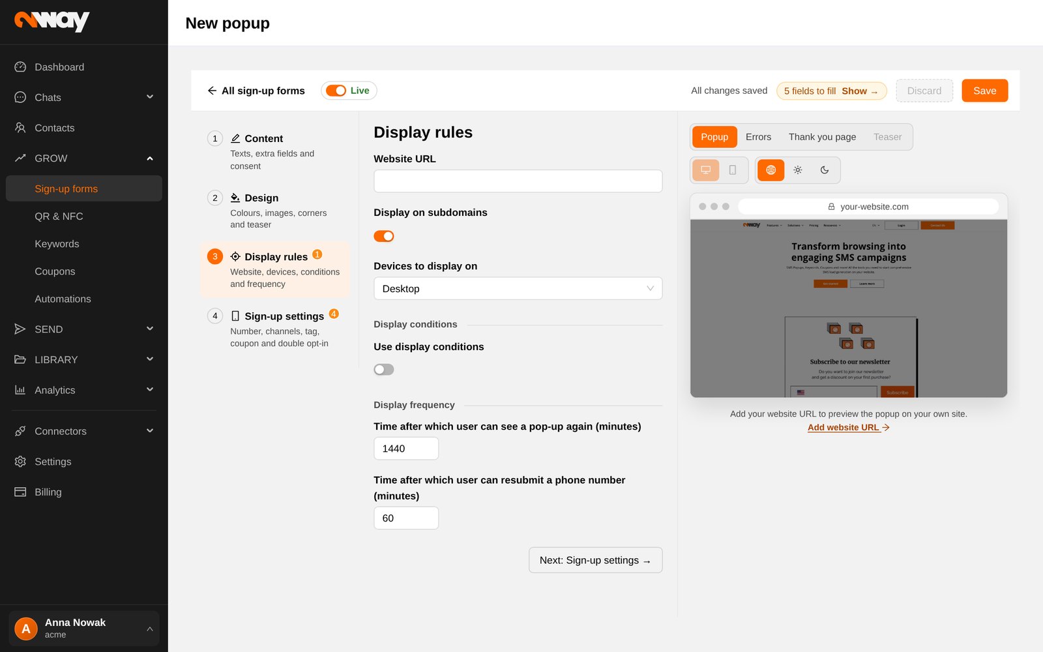The width and height of the screenshot is (1043, 652).
Task: Toggle the Live status switch
Action: pos(336,91)
